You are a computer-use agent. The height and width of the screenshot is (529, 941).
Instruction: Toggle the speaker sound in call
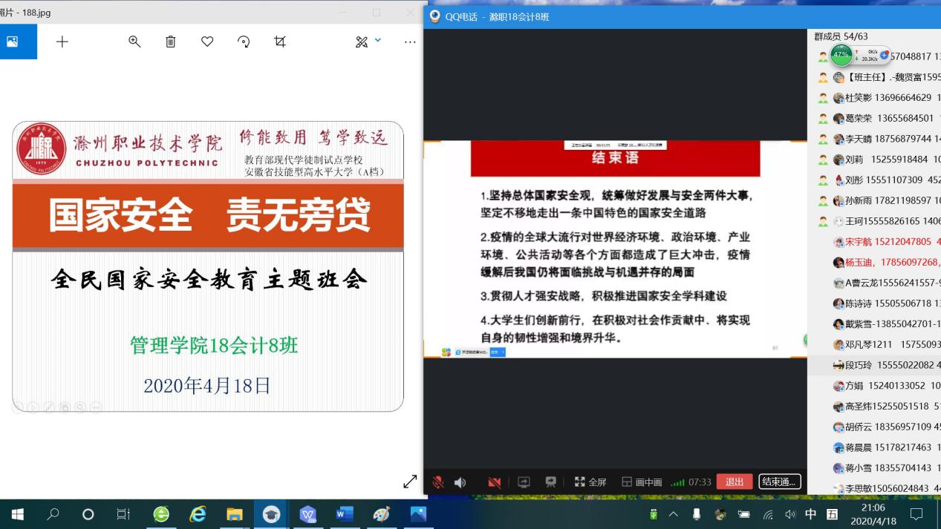click(460, 482)
